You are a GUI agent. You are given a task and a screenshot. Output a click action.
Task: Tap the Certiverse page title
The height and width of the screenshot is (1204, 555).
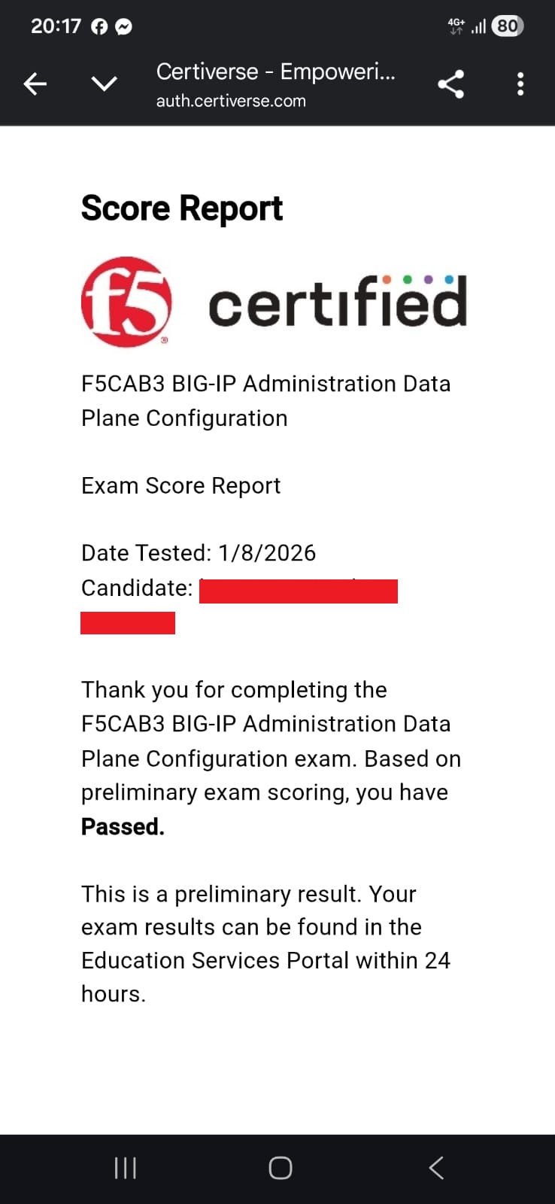tap(275, 71)
